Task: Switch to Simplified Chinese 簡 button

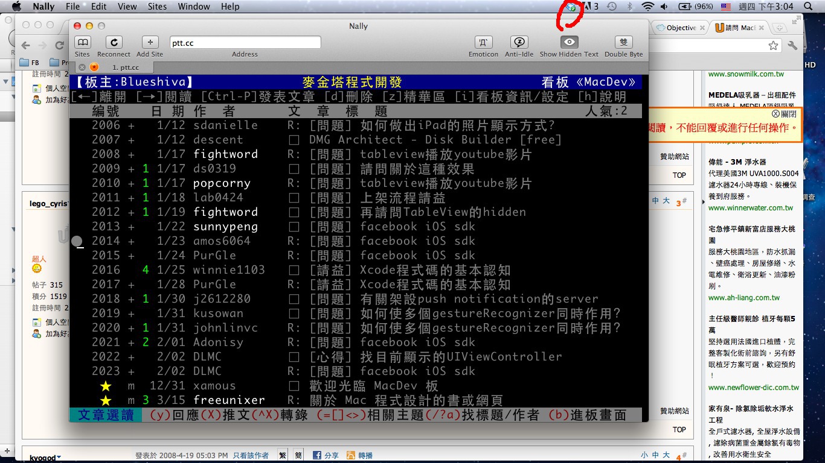Action: (298, 456)
